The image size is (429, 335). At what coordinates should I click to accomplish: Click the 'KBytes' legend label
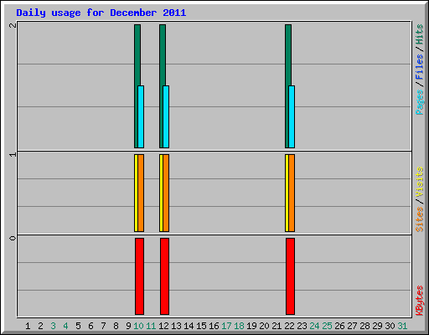click(420, 301)
